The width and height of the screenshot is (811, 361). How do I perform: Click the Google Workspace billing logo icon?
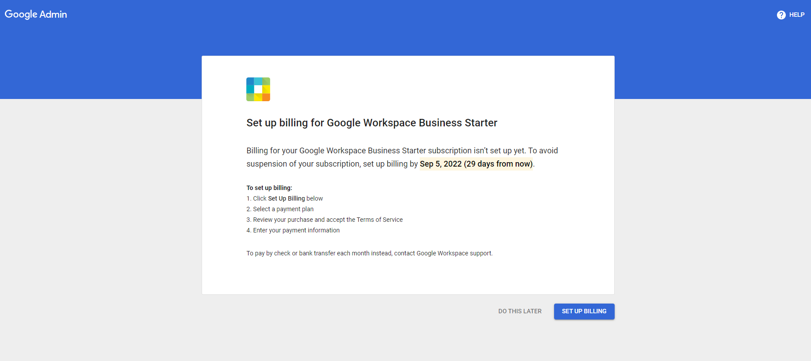258,89
